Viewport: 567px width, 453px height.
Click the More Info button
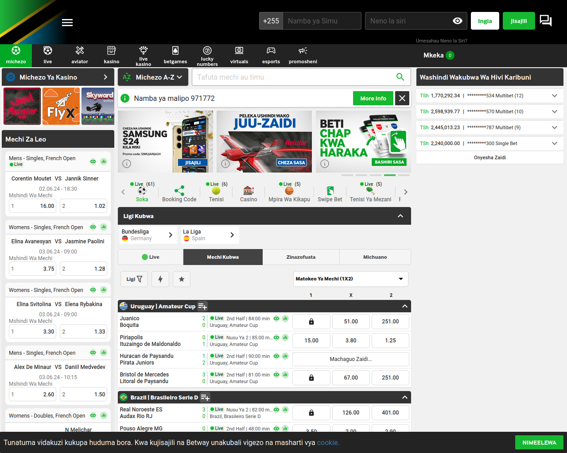[x=373, y=98]
